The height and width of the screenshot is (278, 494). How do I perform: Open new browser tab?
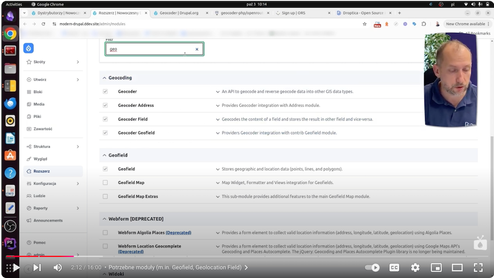[399, 13]
